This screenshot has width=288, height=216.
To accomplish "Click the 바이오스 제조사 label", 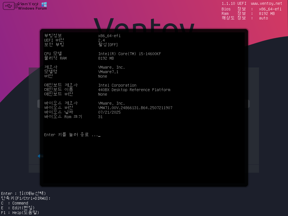I will pos(61,103).
